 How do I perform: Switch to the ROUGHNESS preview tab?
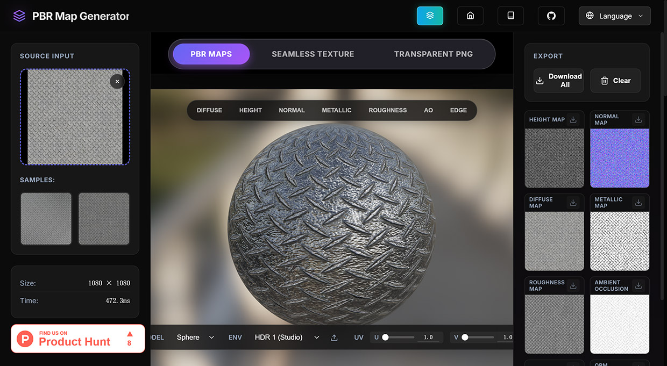[387, 110]
